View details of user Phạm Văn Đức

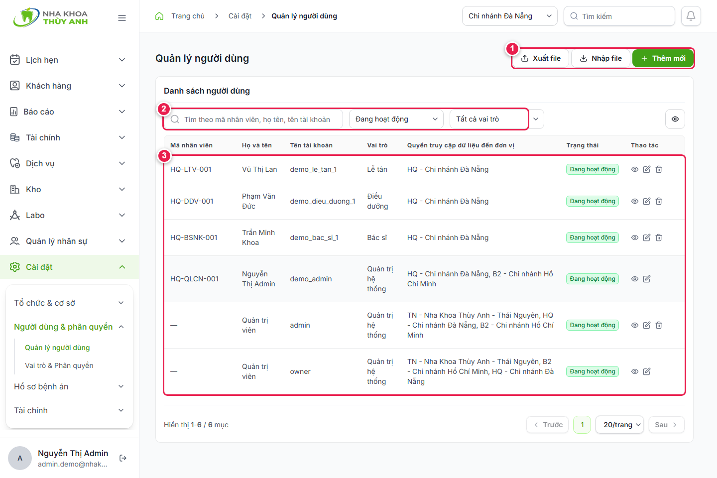[x=635, y=201]
